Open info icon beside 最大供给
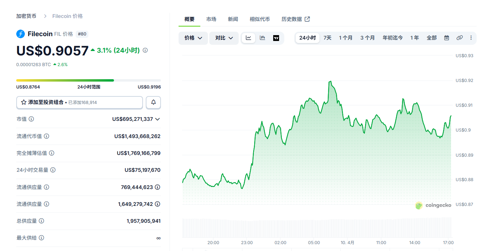 point(41,238)
